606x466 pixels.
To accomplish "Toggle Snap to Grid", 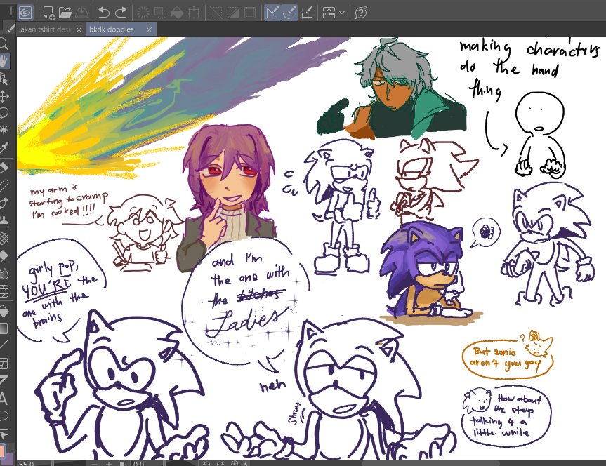I will [x=307, y=13].
